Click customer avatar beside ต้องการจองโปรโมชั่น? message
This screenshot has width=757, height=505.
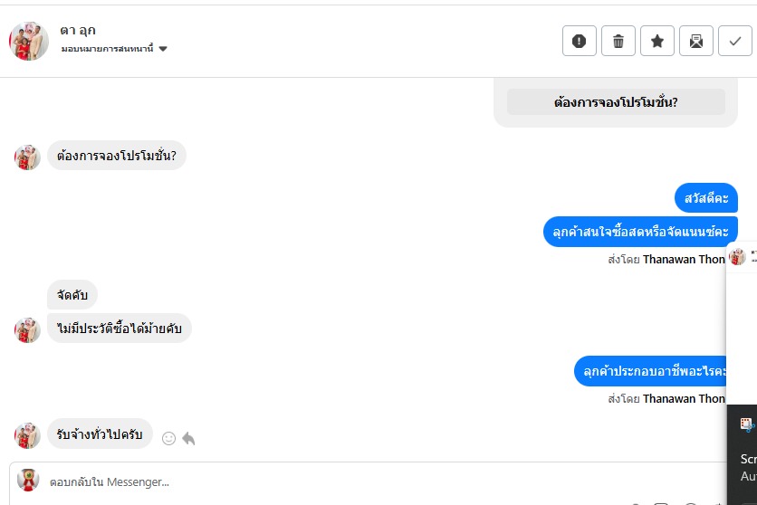tap(28, 157)
